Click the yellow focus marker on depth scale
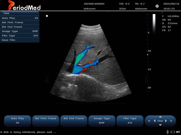 (x=148, y=55)
